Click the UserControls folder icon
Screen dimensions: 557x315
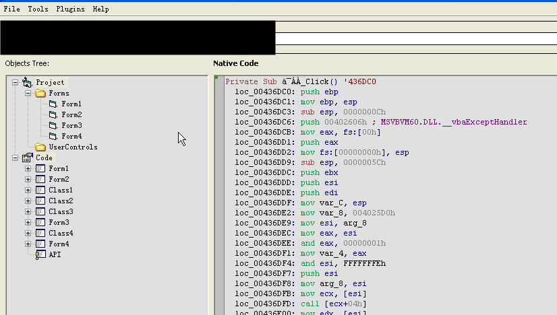click(40, 147)
